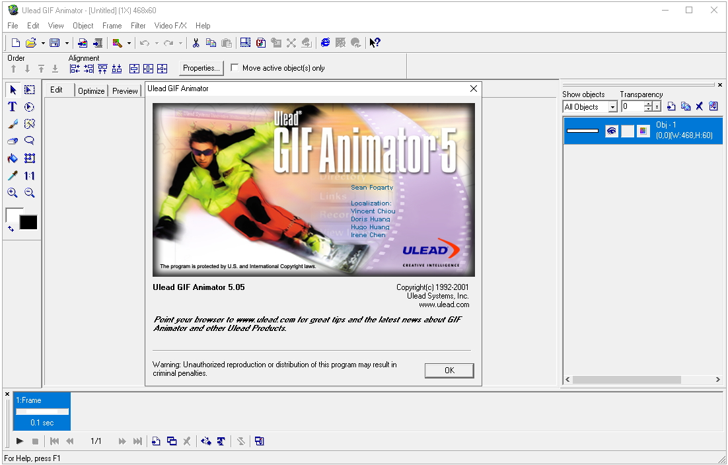Click the Frame Properties icon in frame panel
Image resolution: width=728 pixels, height=465 pixels.
coord(260,441)
